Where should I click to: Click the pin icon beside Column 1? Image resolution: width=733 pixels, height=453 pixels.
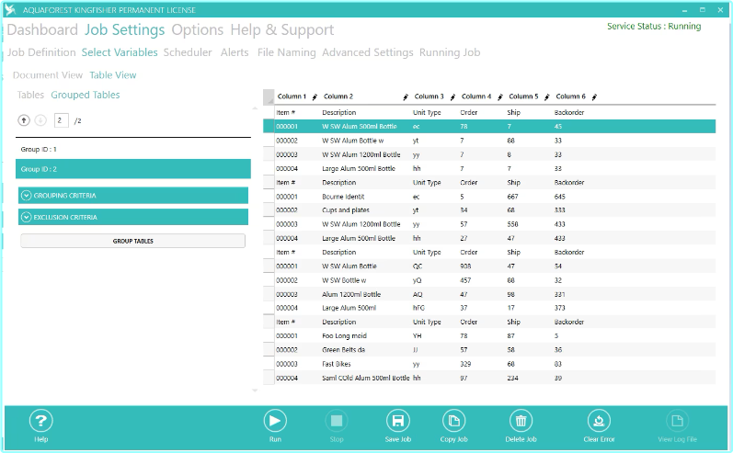pyautogui.click(x=315, y=96)
